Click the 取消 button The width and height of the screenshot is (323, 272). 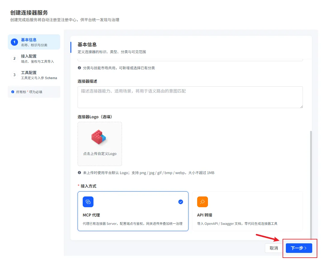[274, 248]
